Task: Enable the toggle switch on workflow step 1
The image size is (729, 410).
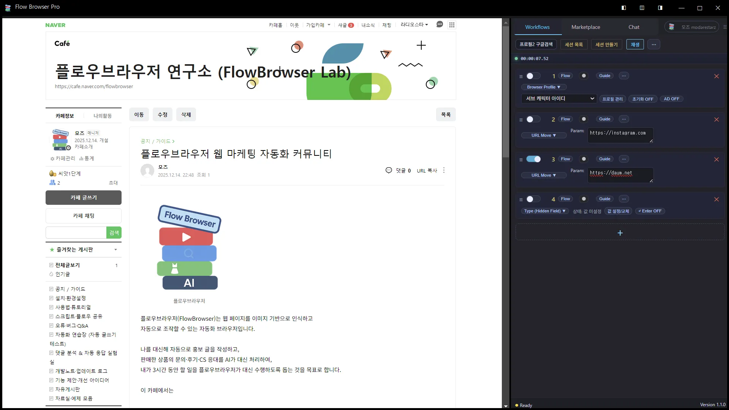Action: coord(533,76)
